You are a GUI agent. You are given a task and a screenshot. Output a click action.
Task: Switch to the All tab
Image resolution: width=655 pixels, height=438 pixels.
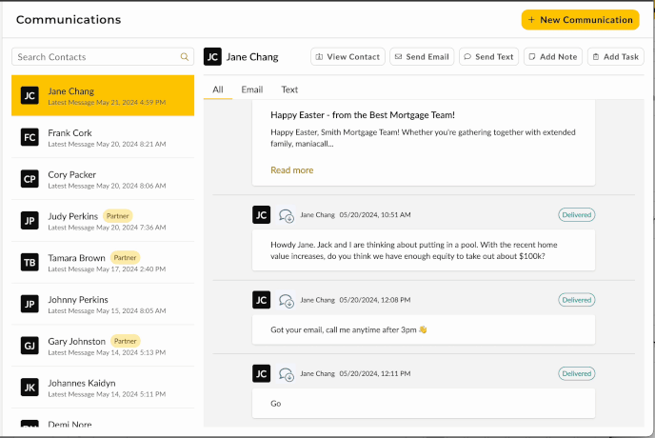point(218,90)
